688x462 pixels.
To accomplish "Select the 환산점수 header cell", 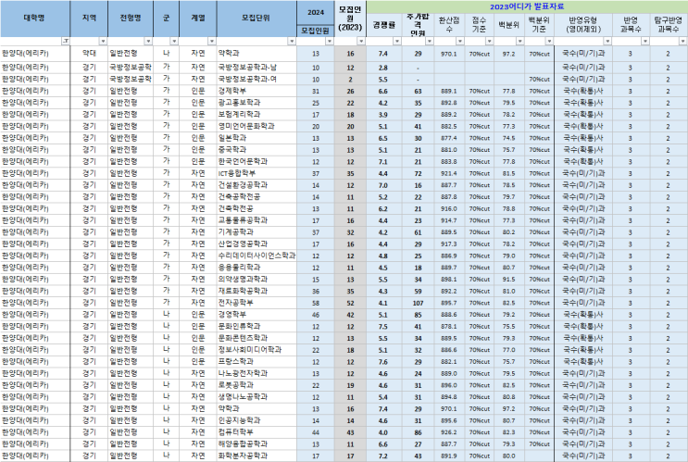I will pos(449,25).
